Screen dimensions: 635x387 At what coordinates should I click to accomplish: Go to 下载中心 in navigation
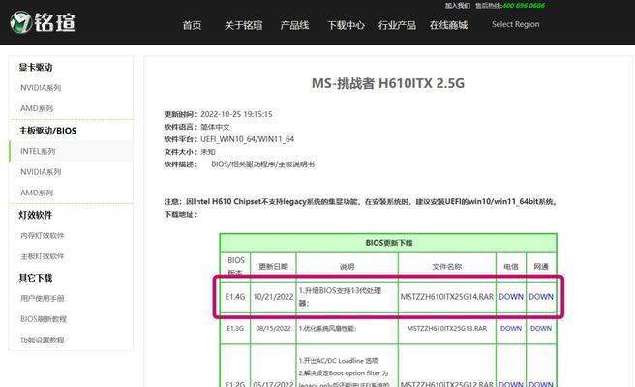click(x=346, y=25)
